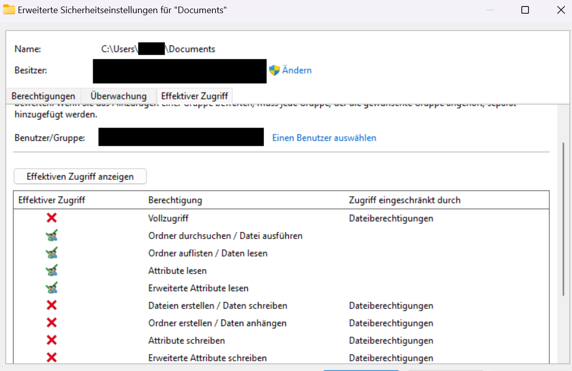The height and width of the screenshot is (371, 572).
Task: Click the red X icon for Ordner erstellen
Action: point(52,322)
